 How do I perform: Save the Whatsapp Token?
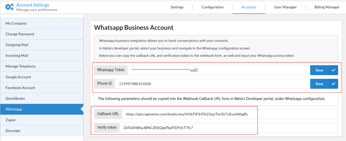[x=319, y=70]
